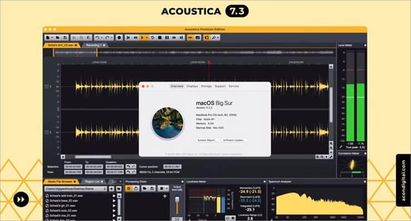Start recording with the Record button
This screenshot has width=411, height=221.
coord(119,38)
